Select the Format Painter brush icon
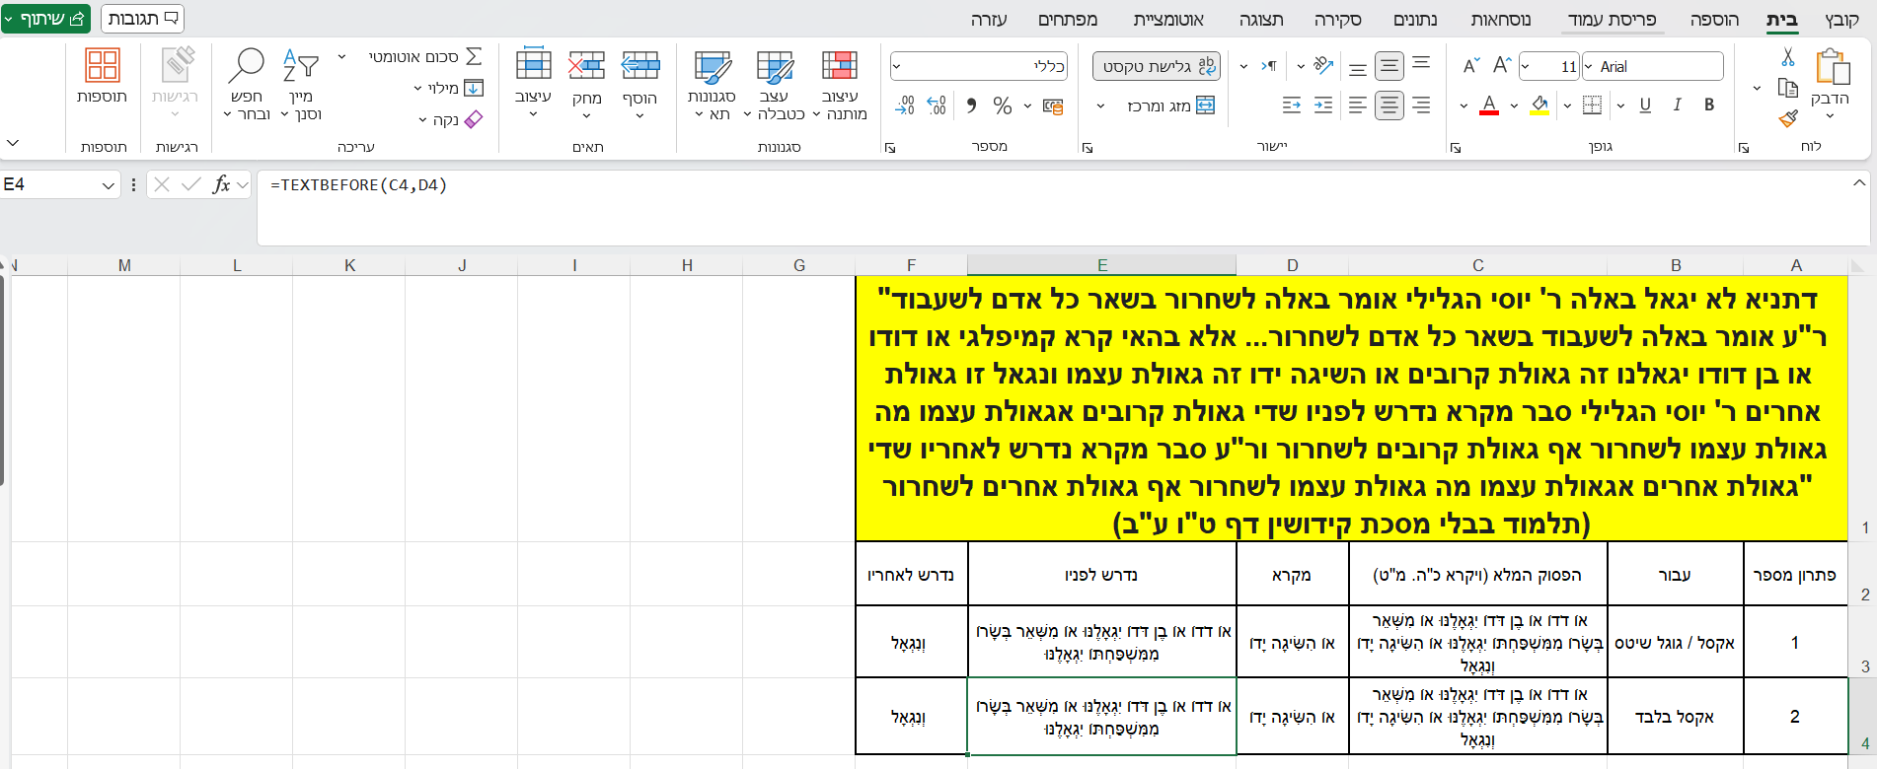This screenshot has height=769, width=1877. tap(1788, 118)
